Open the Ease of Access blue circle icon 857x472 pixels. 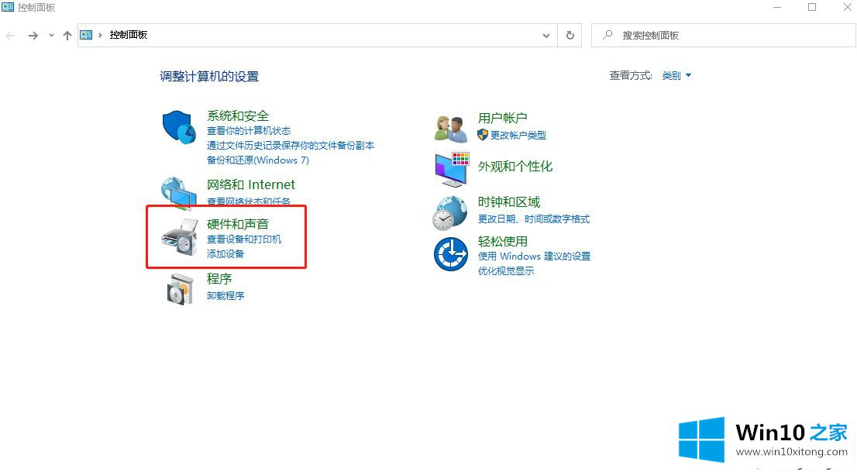(451, 253)
